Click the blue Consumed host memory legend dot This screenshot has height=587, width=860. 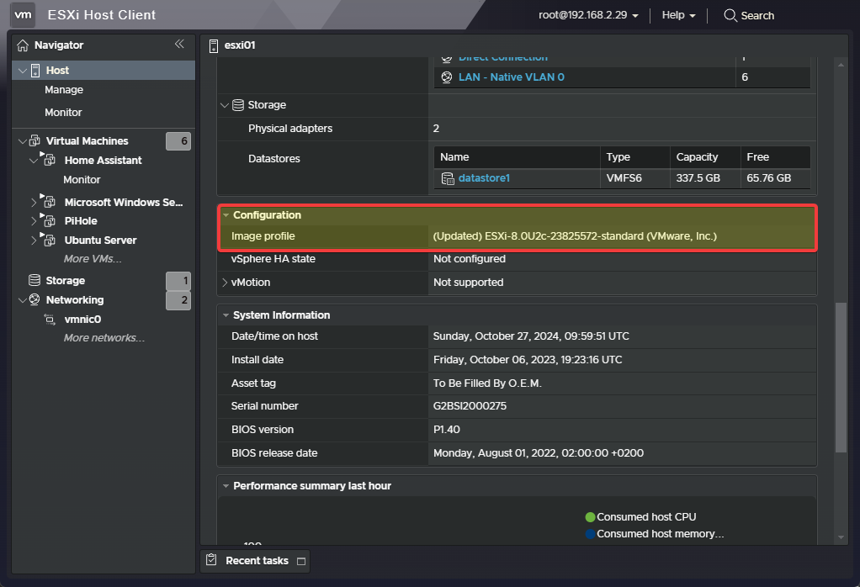[x=590, y=533]
